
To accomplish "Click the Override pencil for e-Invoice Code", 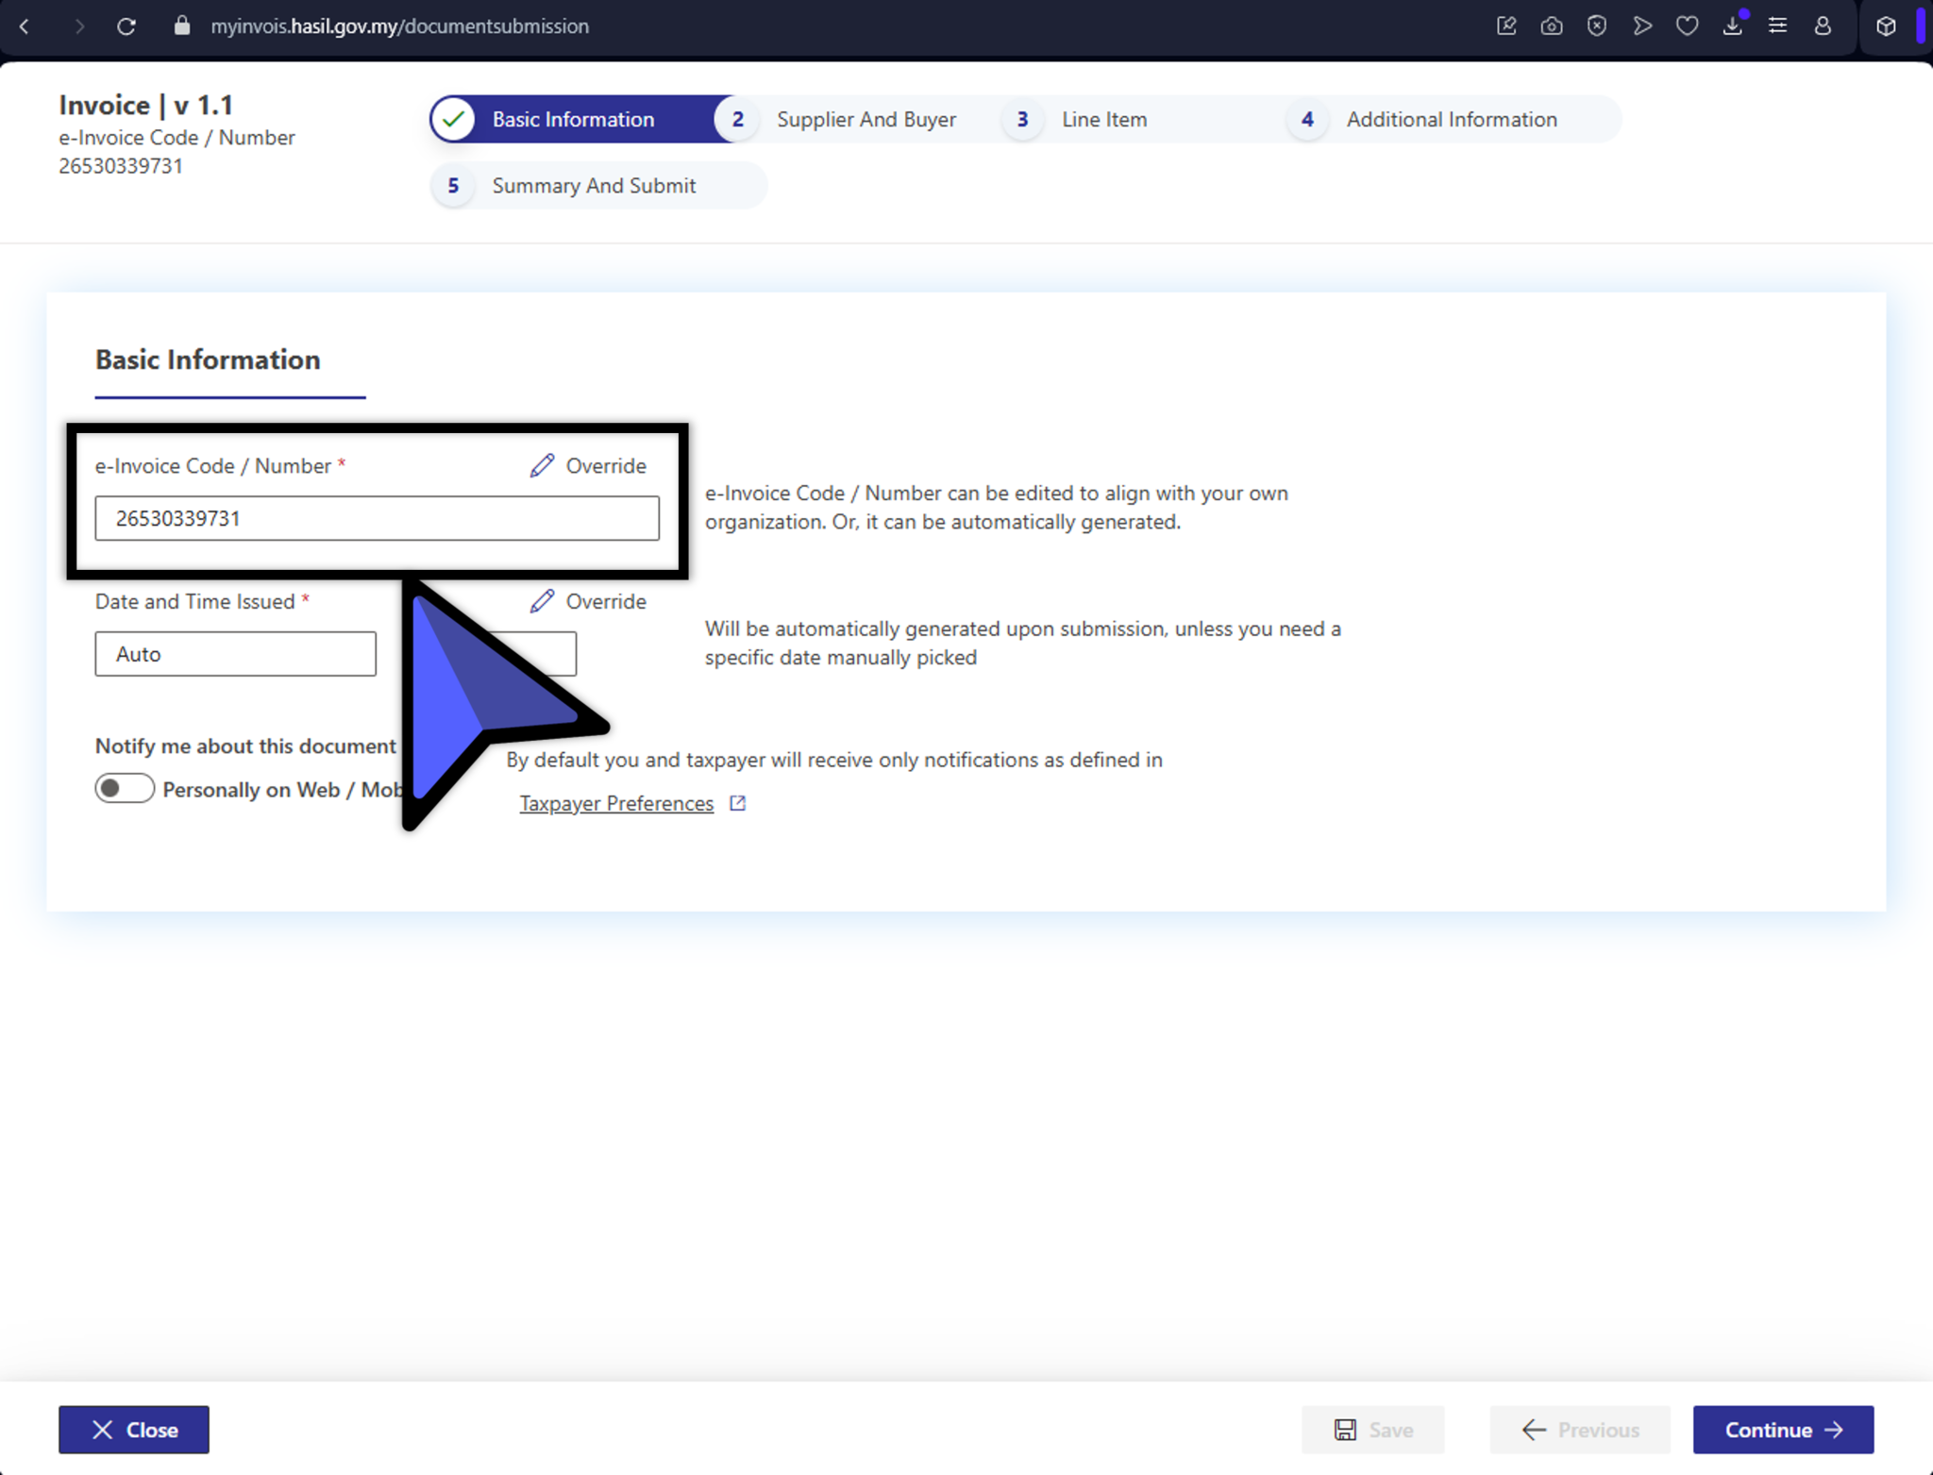I will tap(586, 465).
